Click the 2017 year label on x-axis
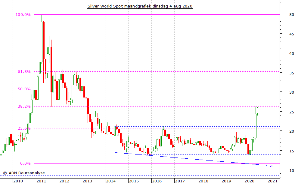This screenshot has height=183, width=295. coord(180,181)
